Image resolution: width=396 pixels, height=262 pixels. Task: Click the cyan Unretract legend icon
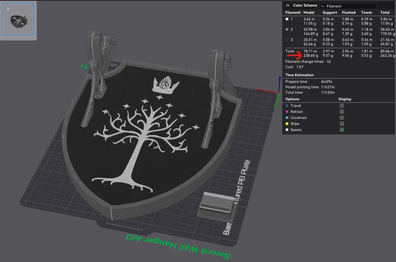[287, 118]
